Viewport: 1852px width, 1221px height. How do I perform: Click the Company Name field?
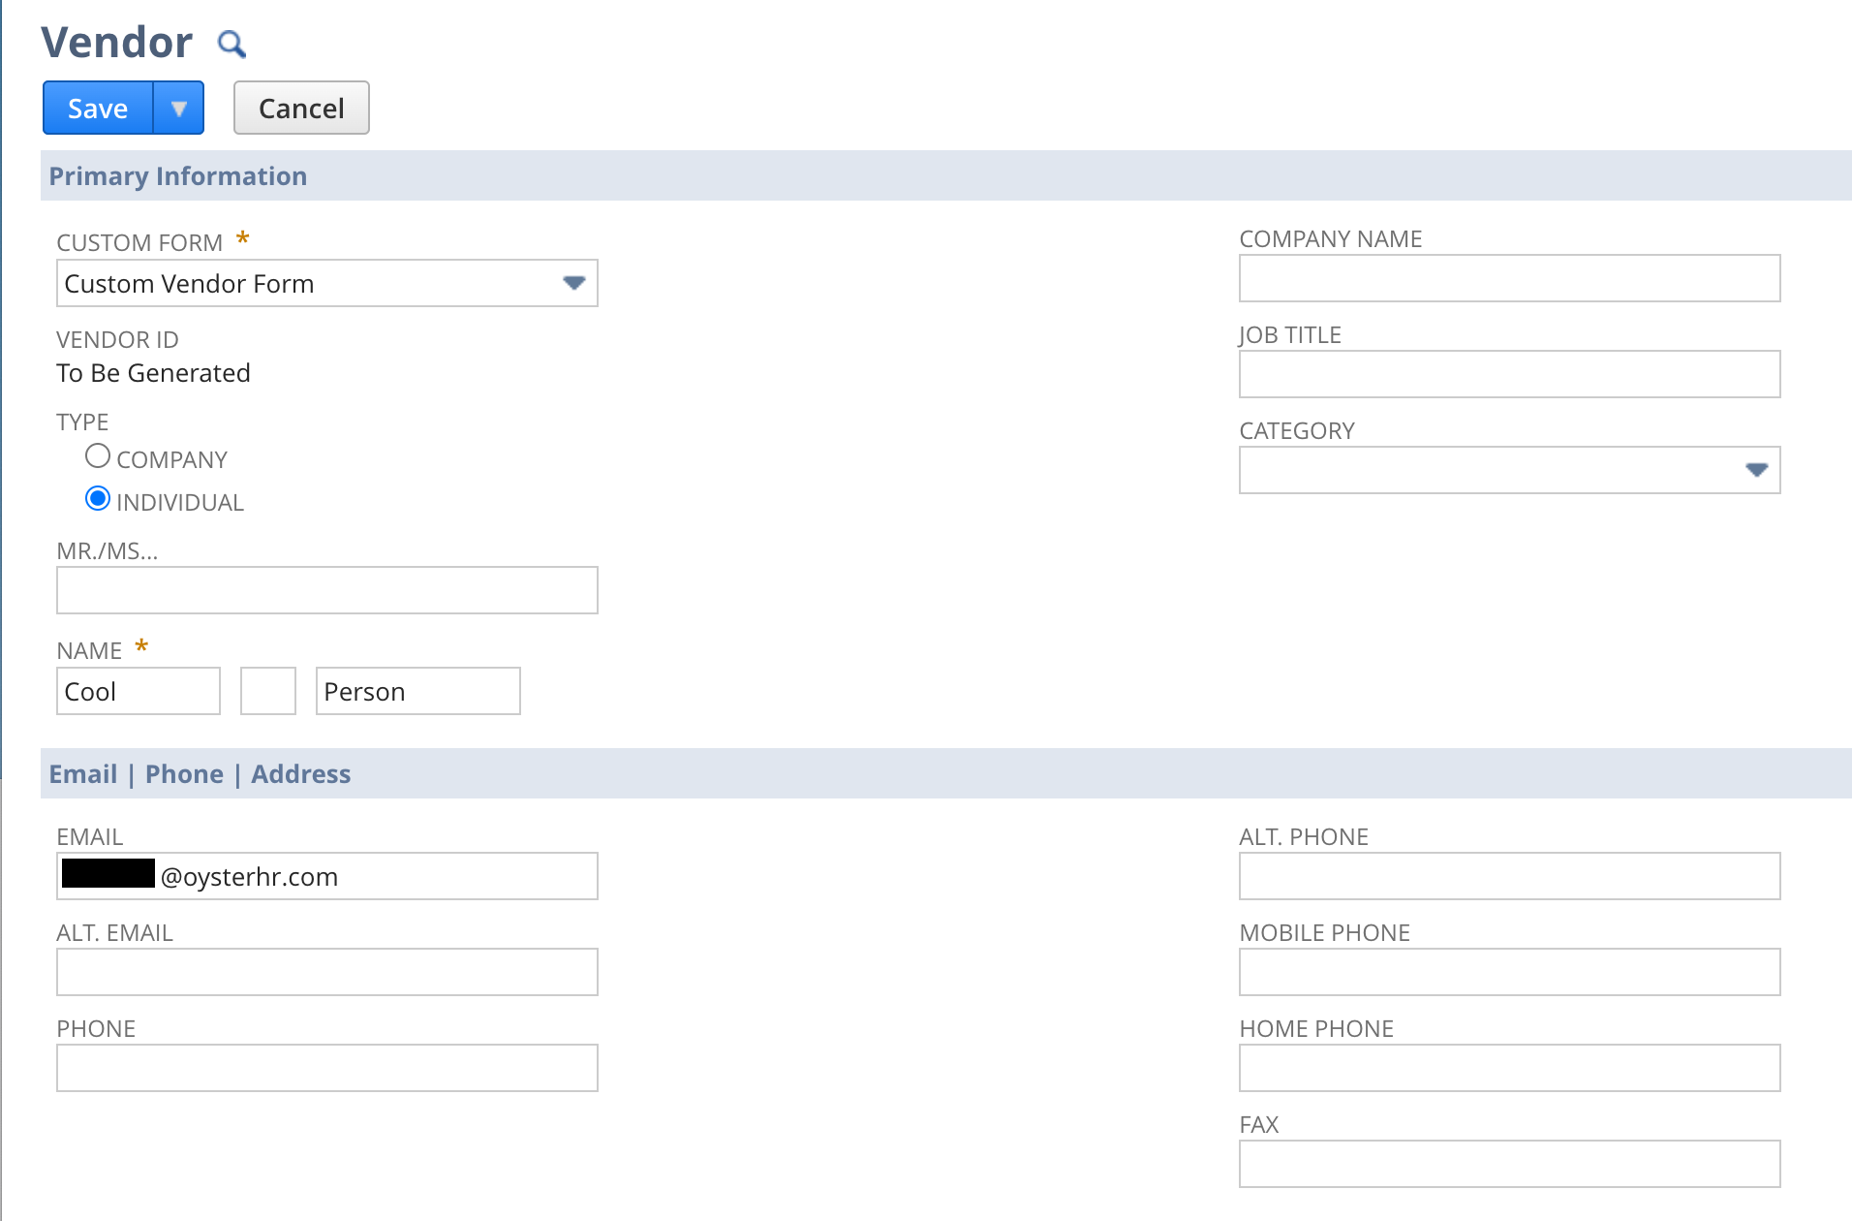click(x=1508, y=279)
